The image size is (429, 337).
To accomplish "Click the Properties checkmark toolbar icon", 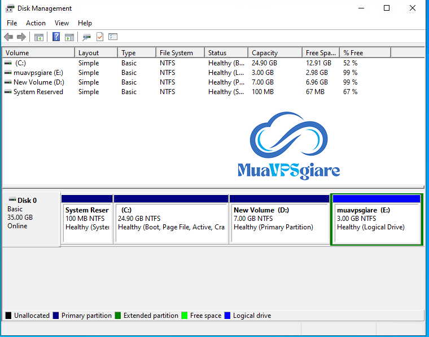I will tap(100, 37).
